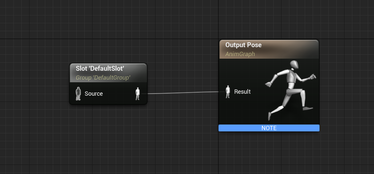Click the Source input pose pin icon

tap(78, 94)
